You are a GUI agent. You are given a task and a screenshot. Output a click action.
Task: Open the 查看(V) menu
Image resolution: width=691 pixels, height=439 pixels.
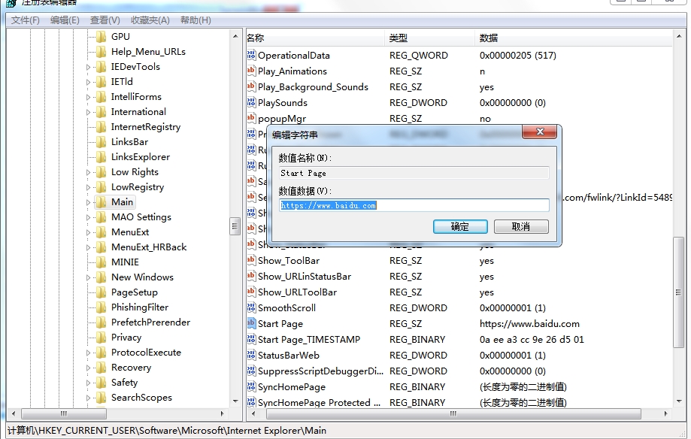tap(105, 20)
